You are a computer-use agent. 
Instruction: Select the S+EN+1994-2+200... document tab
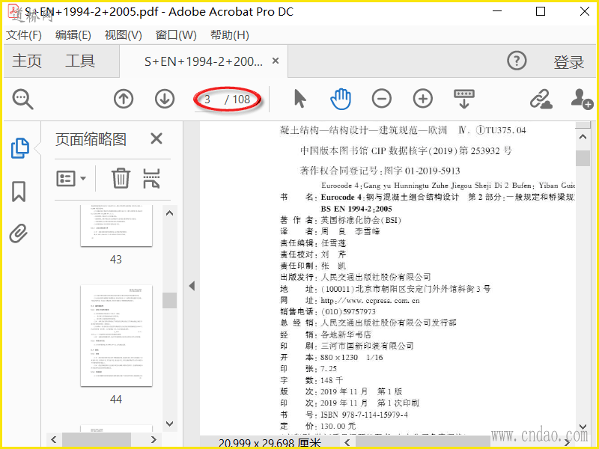point(203,61)
